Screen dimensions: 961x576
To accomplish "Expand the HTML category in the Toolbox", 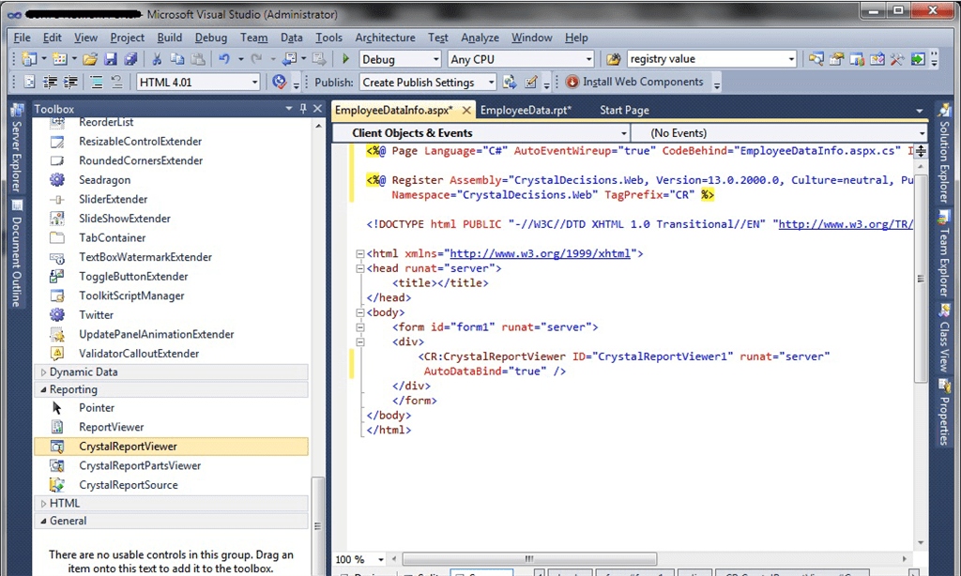I will point(62,503).
